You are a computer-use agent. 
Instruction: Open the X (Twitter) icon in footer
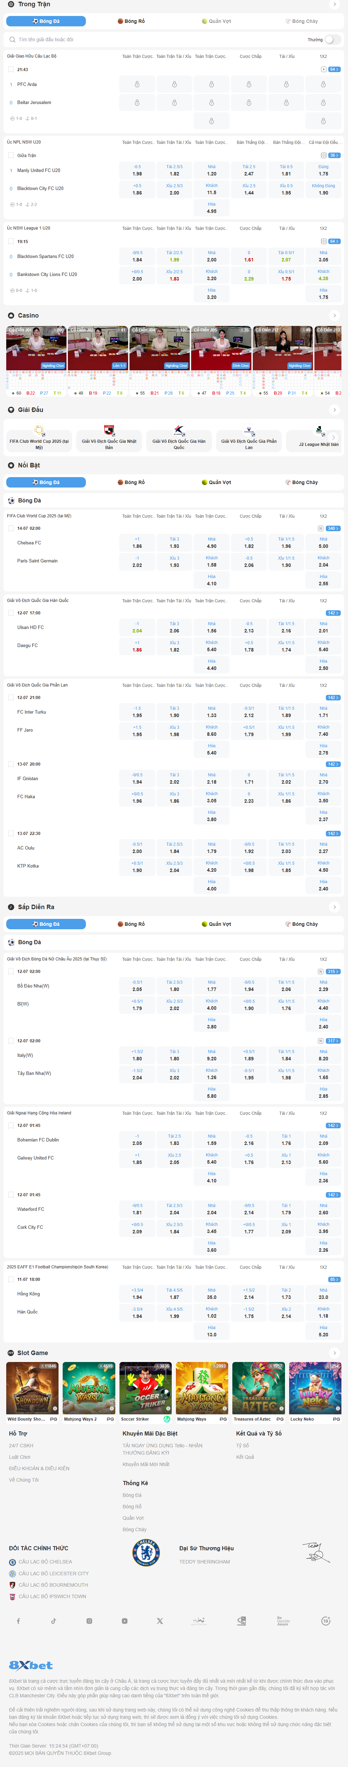click(x=160, y=1621)
